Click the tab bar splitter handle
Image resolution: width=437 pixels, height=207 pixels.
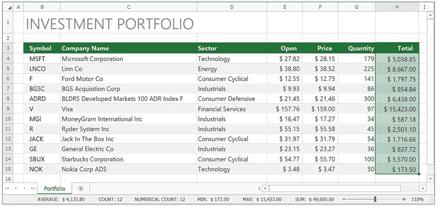(259, 189)
